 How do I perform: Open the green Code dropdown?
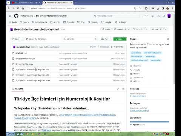click(x=120, y=39)
